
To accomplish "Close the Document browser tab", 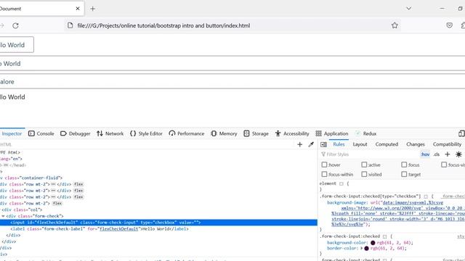I will tap(78, 9).
